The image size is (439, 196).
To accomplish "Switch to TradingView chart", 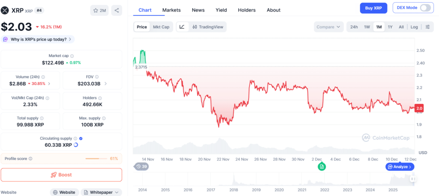I will (208, 27).
